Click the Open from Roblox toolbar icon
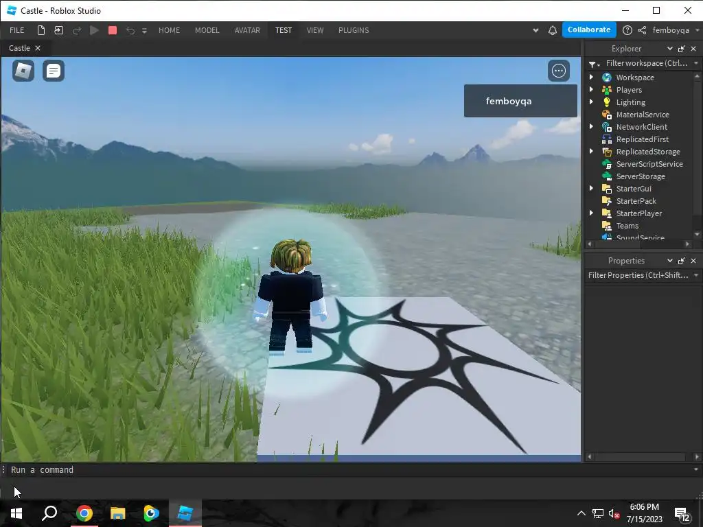703x527 pixels. [59, 30]
